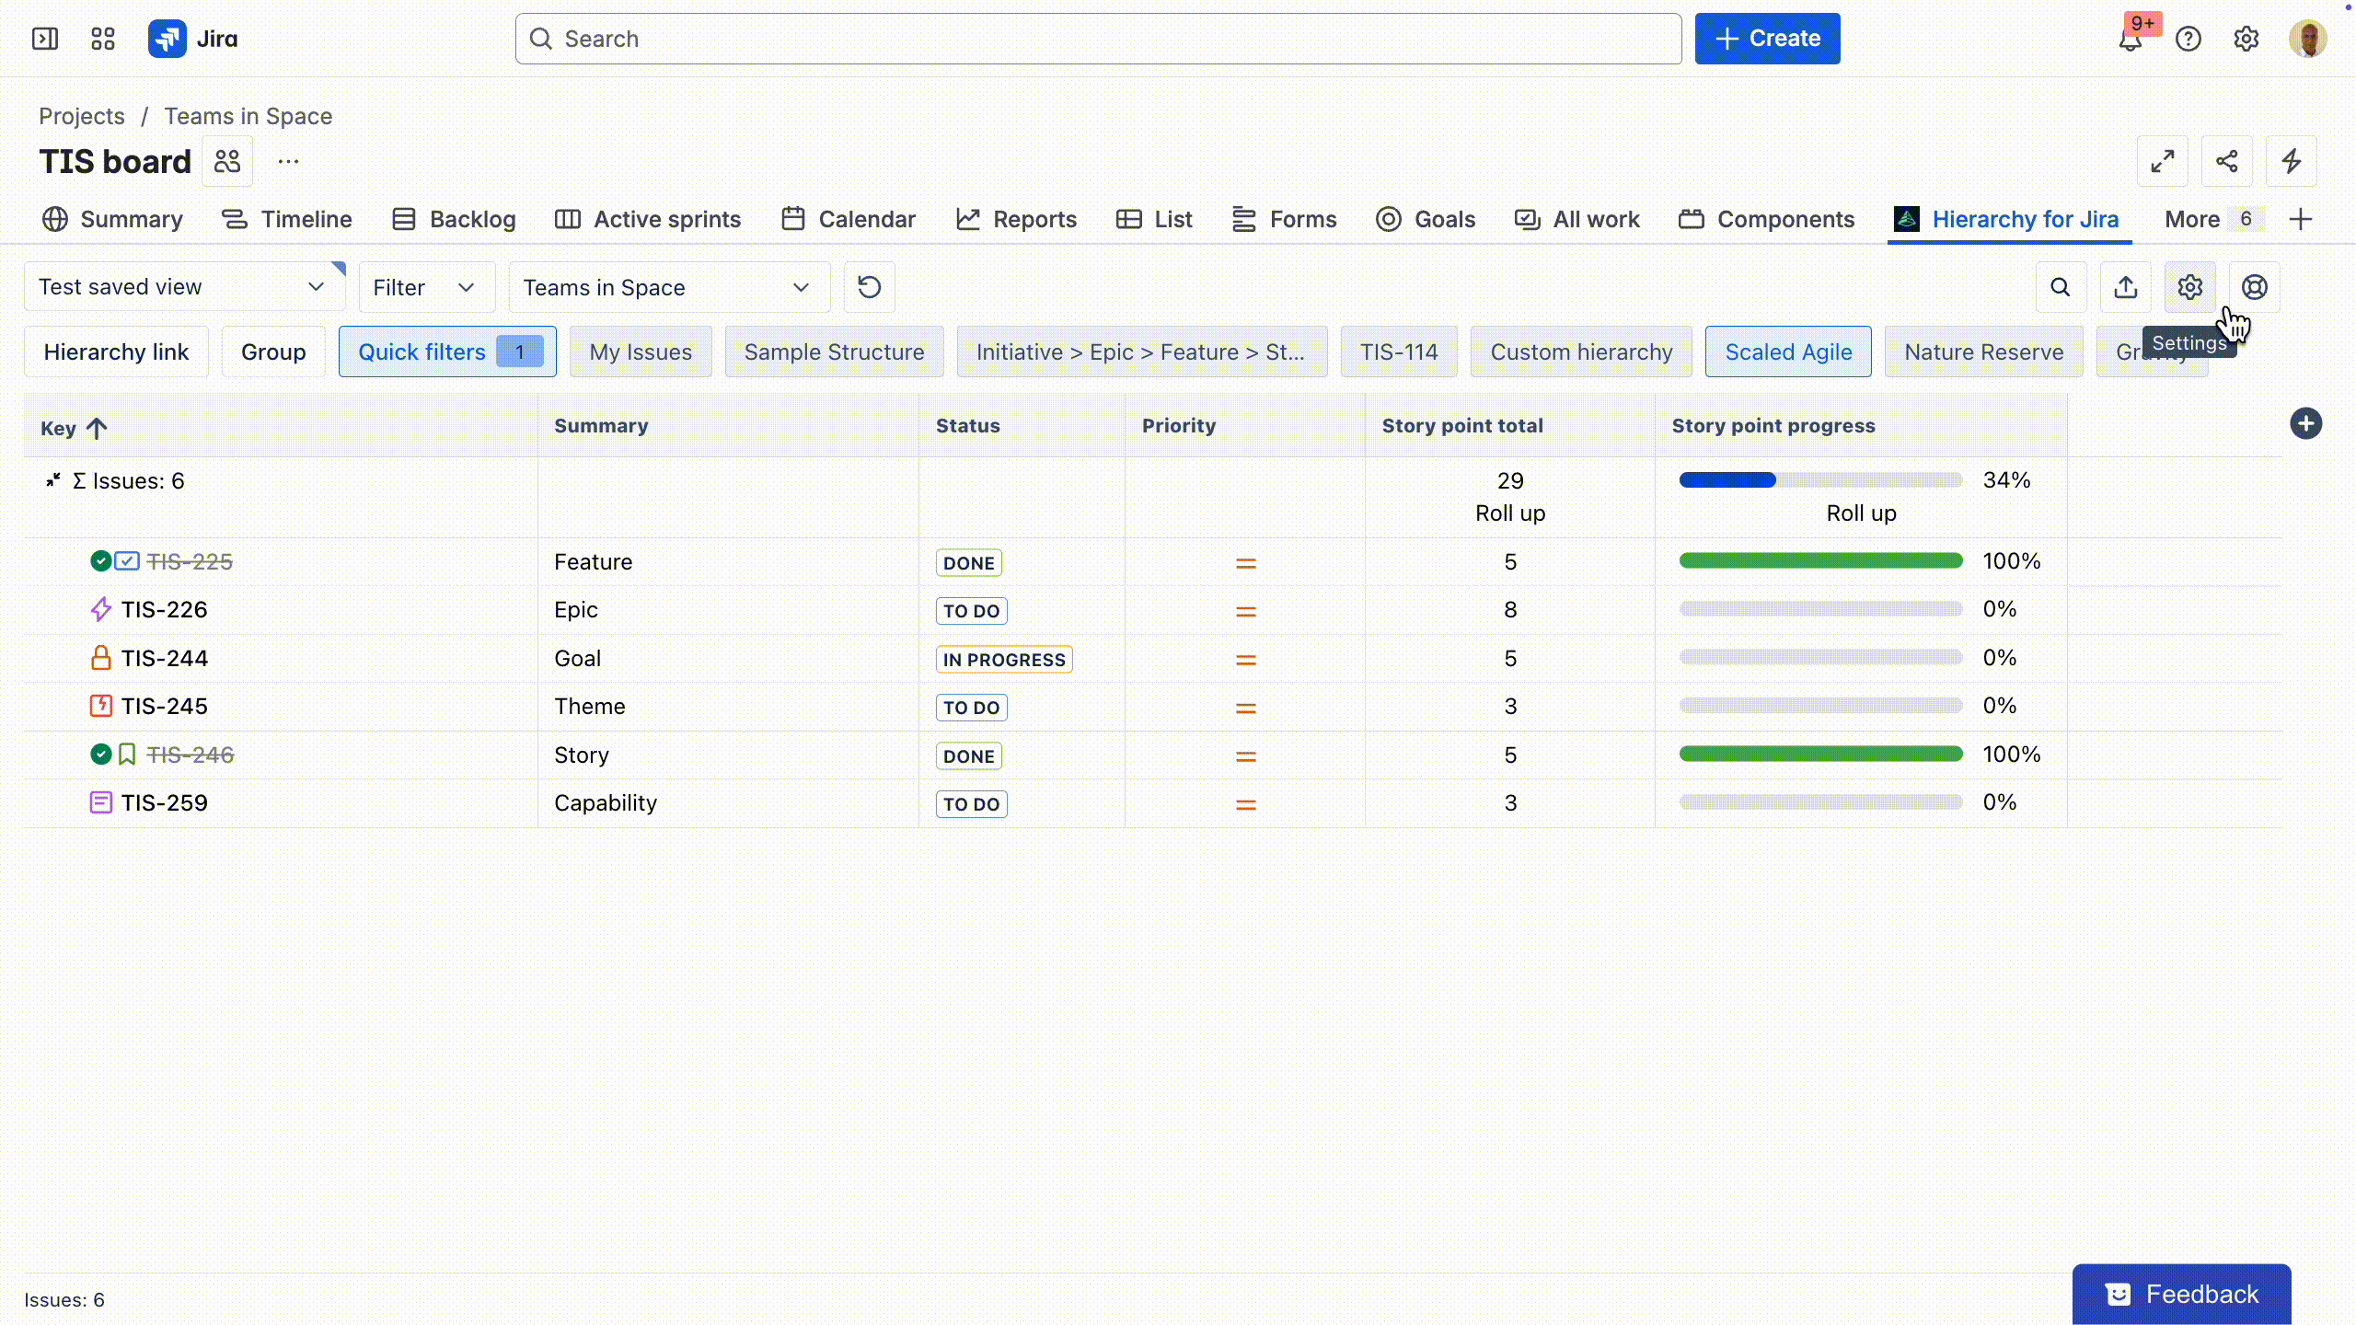This screenshot has width=2356, height=1325.
Task: Toggle the Custom hierarchy quick filter
Action: [1581, 351]
